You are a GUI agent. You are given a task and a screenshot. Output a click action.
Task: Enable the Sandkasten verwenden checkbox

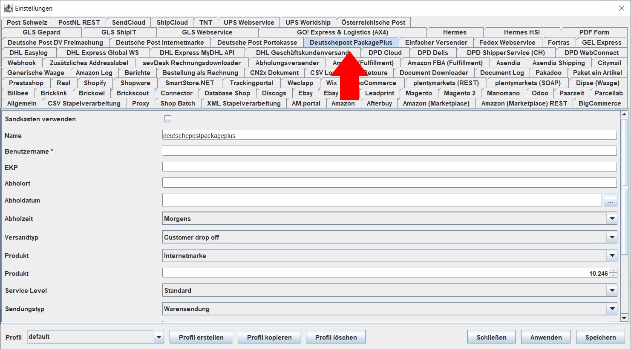168,119
